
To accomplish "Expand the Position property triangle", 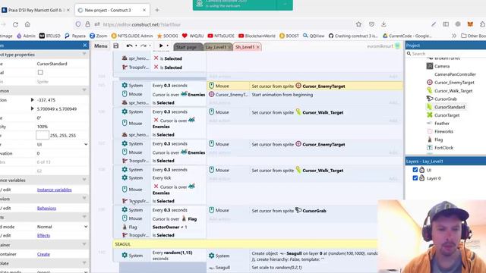I will (32, 100).
